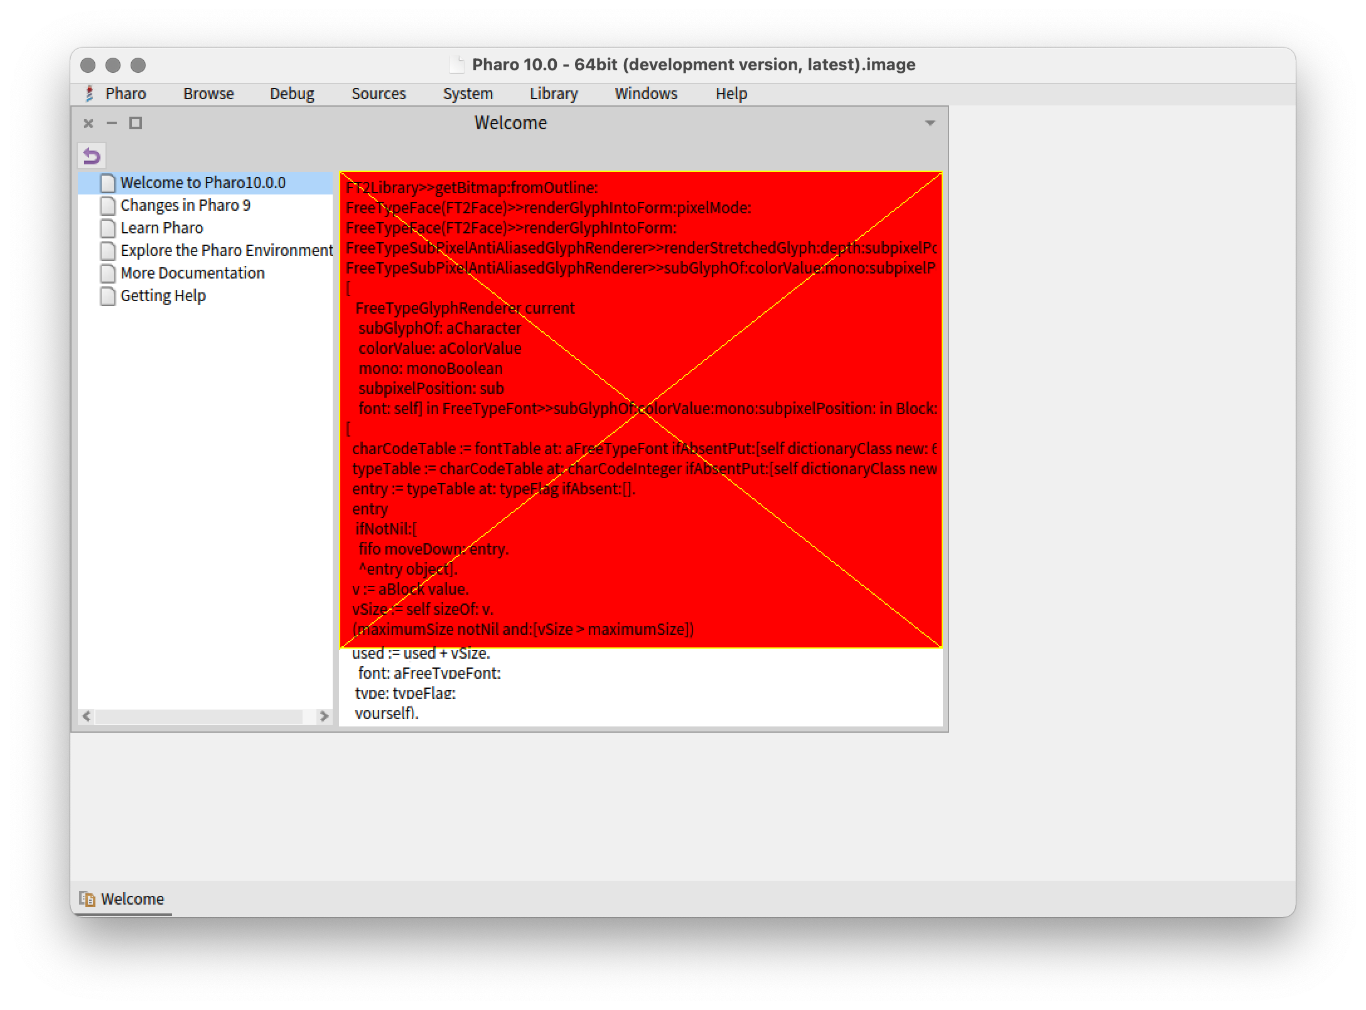Click the Pharo spiral logo in the menu bar
1366x1010 pixels.
tap(89, 93)
